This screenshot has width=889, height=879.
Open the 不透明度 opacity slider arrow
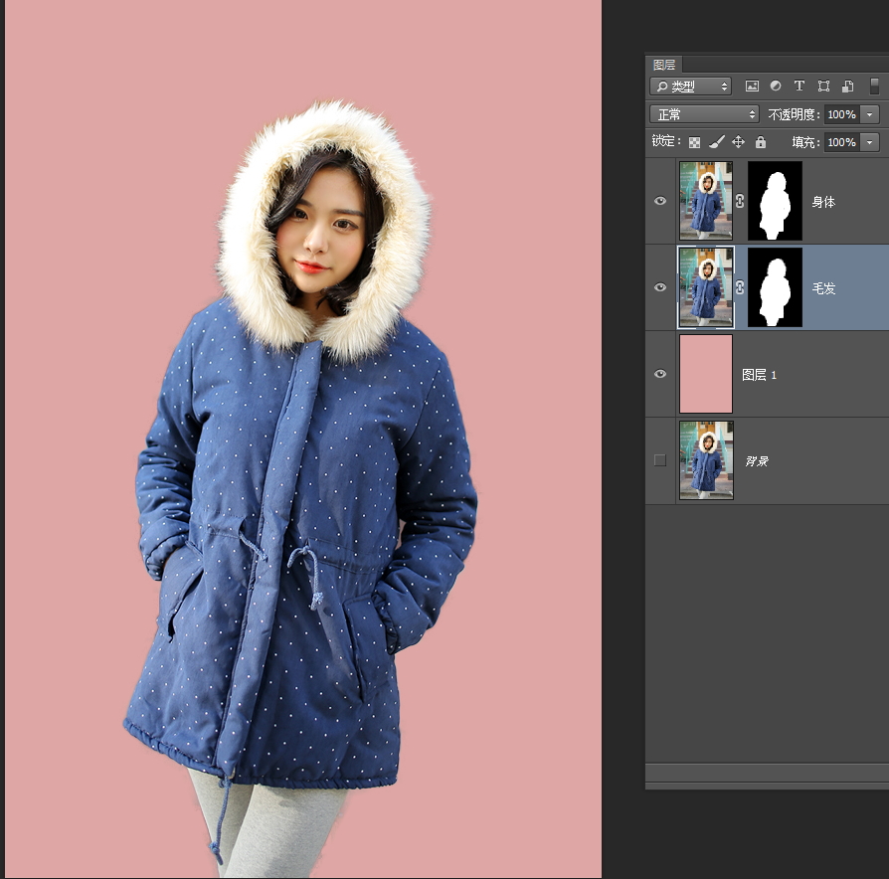870,114
